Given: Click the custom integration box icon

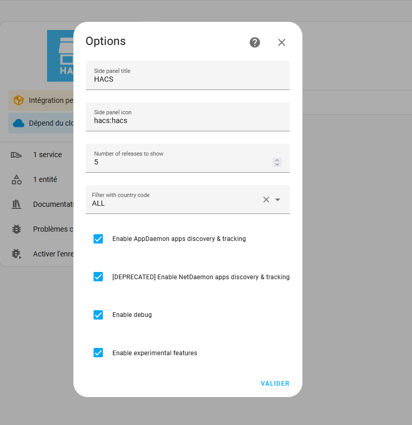Looking at the screenshot, I should pyautogui.click(x=19, y=100).
